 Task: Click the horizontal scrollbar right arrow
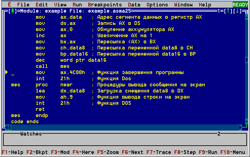click(x=240, y=128)
